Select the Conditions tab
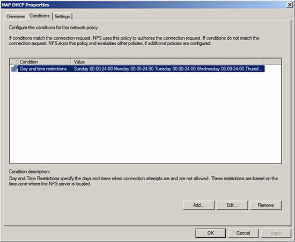This screenshot has width=295, height=242. tap(40, 16)
